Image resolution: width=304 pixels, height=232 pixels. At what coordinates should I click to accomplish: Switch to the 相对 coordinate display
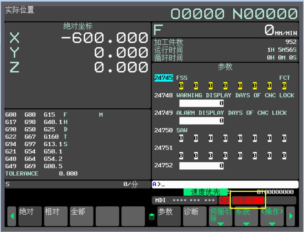coord(56,216)
